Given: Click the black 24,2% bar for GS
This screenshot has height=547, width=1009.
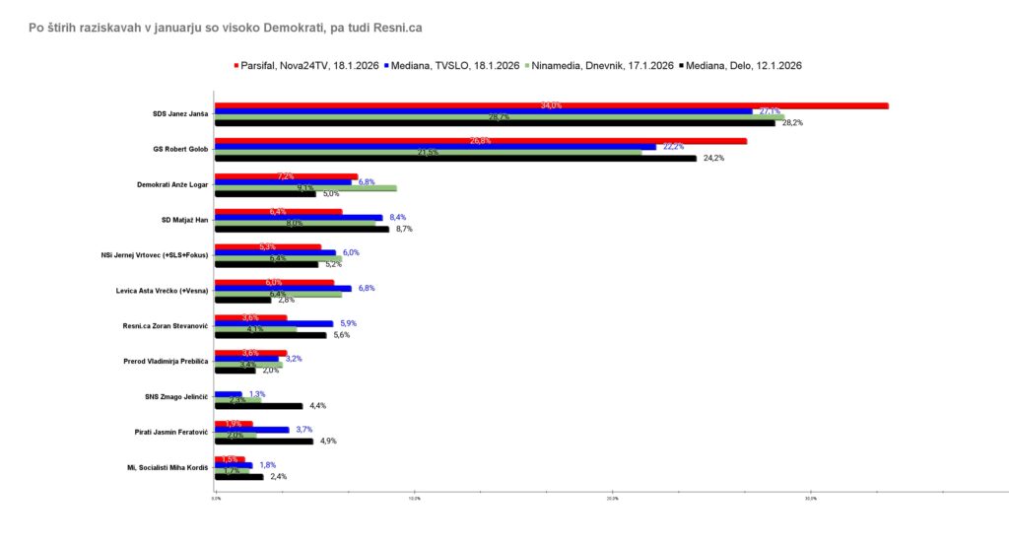Looking at the screenshot, I should [455, 158].
